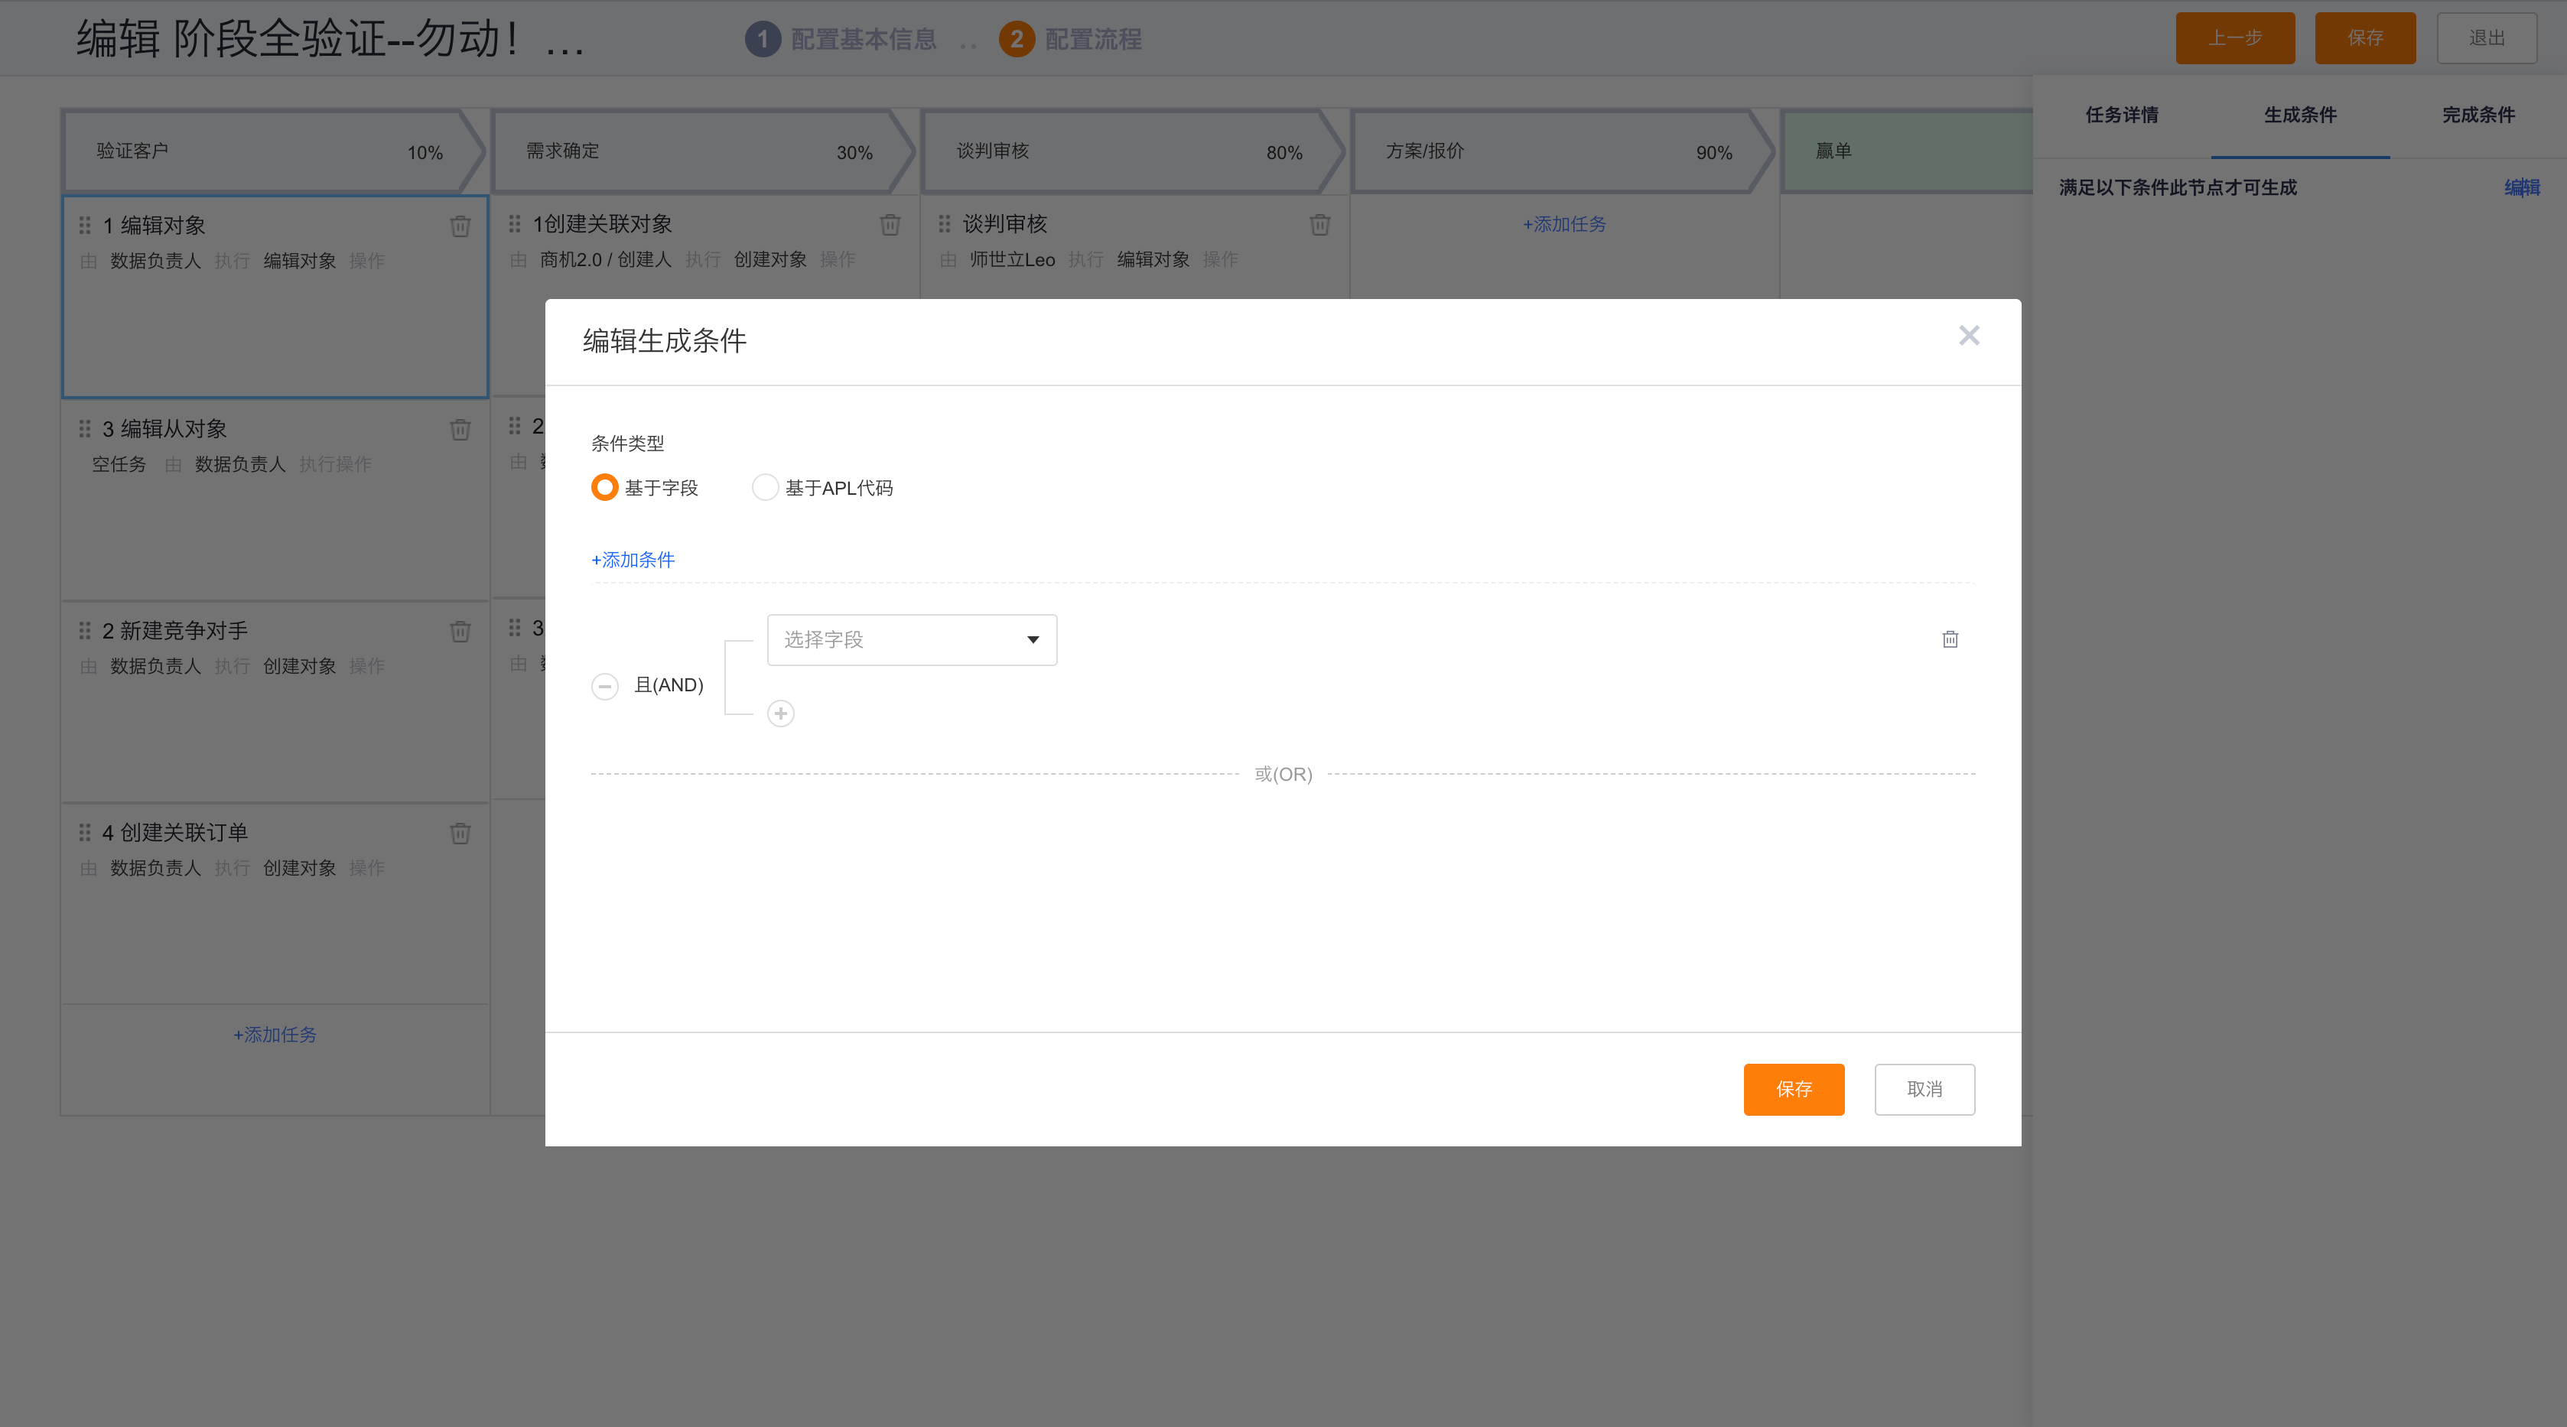Close the 编辑生成条件 dialog

tap(1969, 336)
